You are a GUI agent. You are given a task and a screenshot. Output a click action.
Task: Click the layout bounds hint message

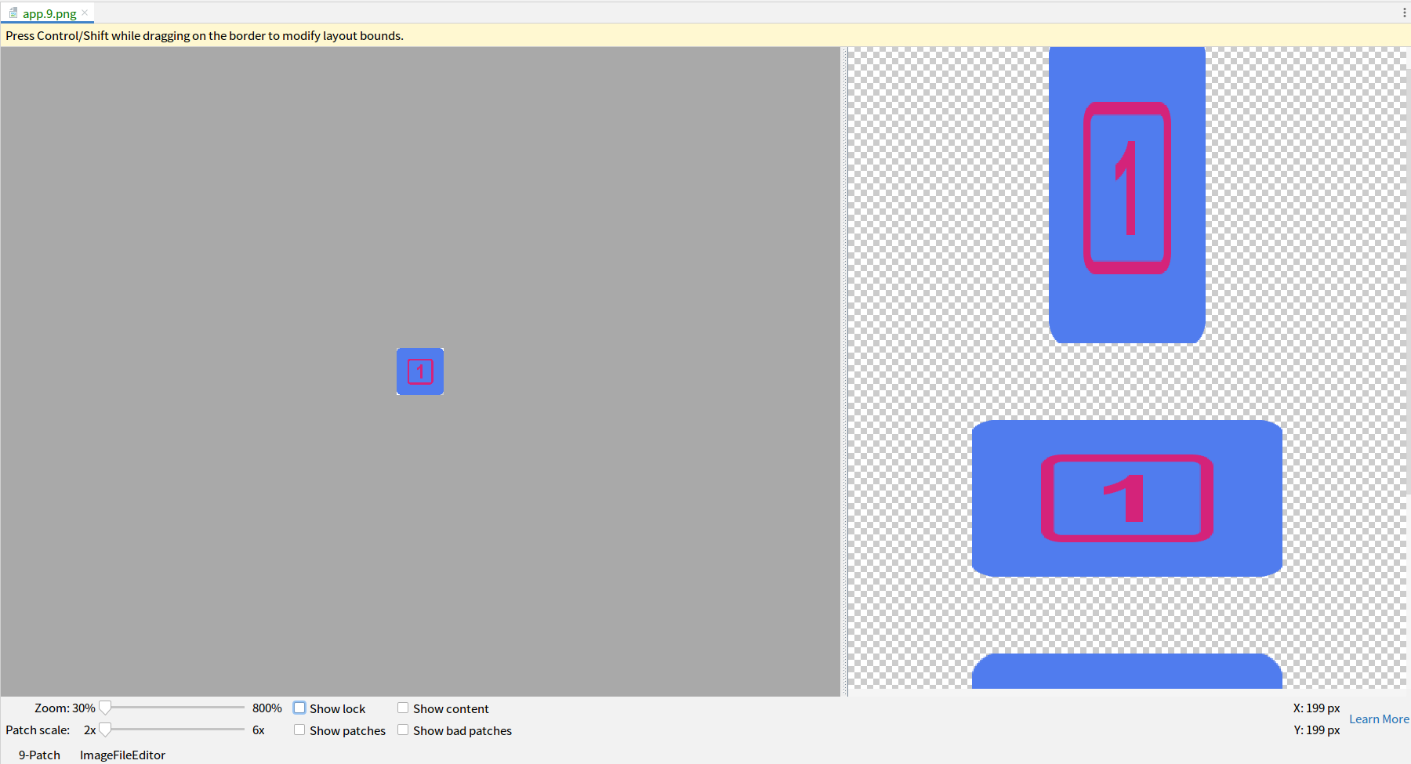click(x=205, y=35)
